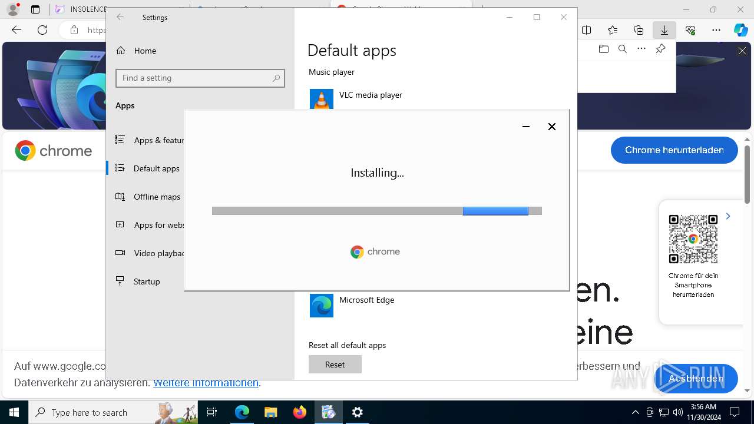Open Video playback settings
The width and height of the screenshot is (754, 424).
coord(150,253)
